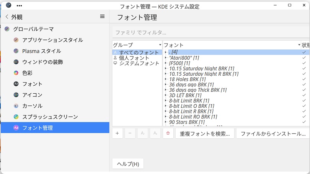Click ファイルからインストール... button
The height and width of the screenshot is (174, 310).
click(273, 133)
